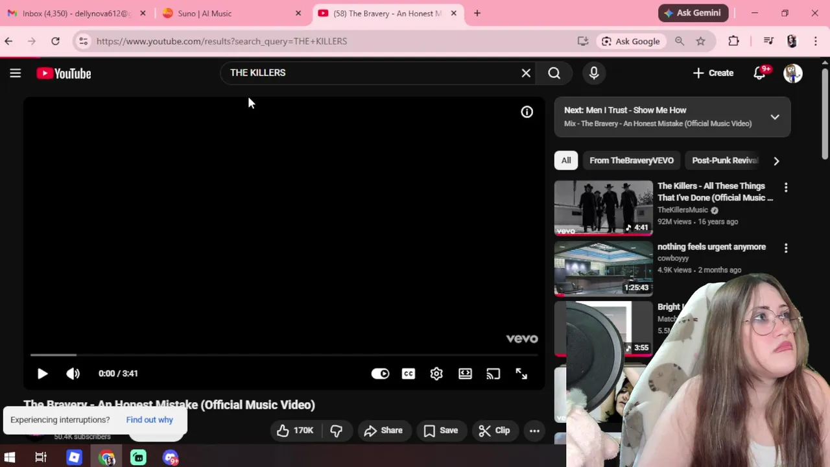Go to YouTube home via logo

coord(64,73)
